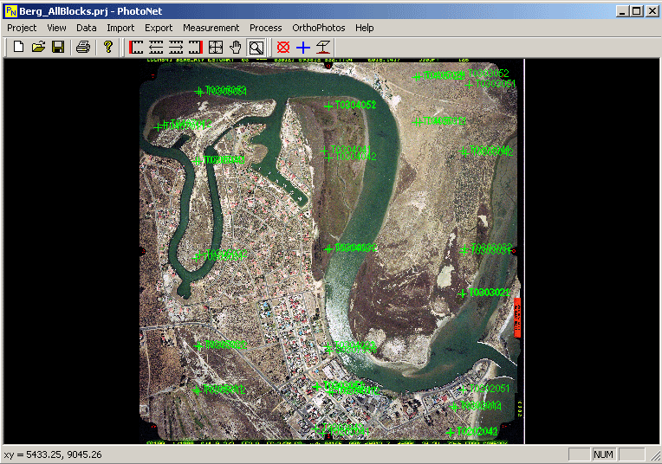Go to the next photo with the right-arrow filmstrip icon
The image size is (662, 464).
click(176, 47)
